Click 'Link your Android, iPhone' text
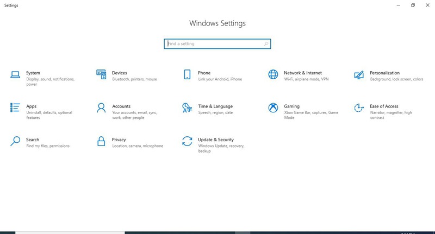Viewport: 435px width, 234px height. (x=220, y=79)
